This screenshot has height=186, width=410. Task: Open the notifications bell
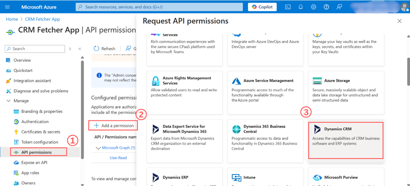tap(300, 7)
